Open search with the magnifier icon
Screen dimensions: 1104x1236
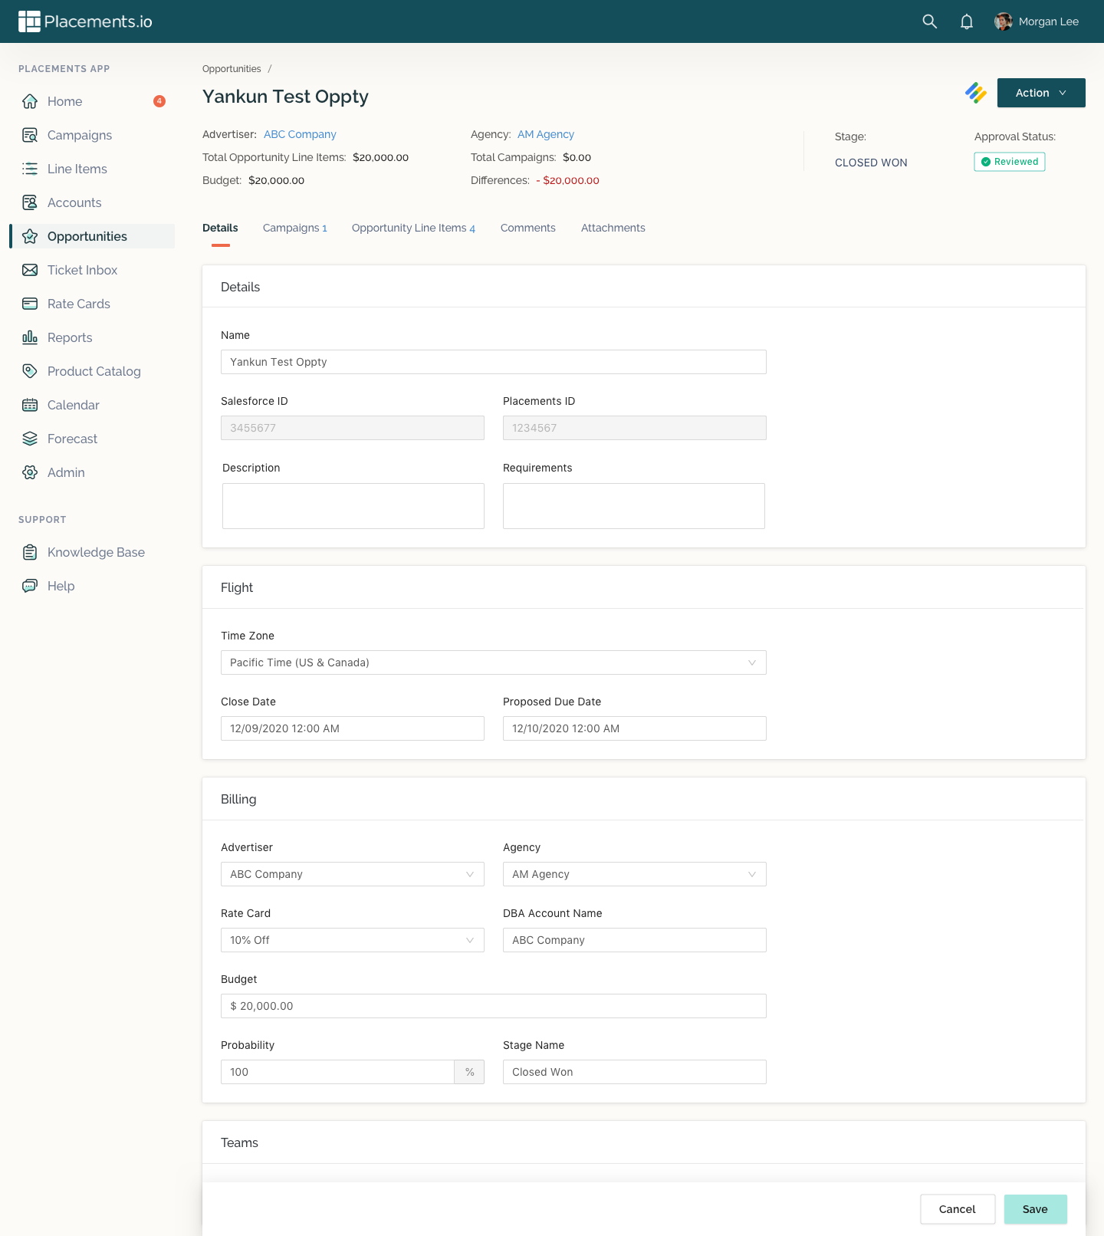pos(929,21)
